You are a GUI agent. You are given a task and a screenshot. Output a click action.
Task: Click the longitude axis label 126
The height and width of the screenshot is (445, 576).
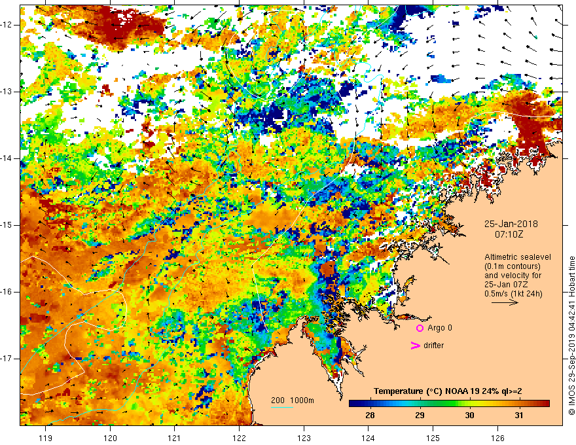497,438
